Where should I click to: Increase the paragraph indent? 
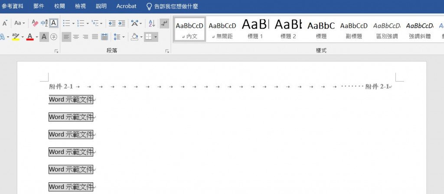tap(122, 23)
